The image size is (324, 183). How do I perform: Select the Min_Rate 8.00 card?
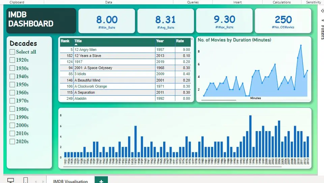(107, 21)
